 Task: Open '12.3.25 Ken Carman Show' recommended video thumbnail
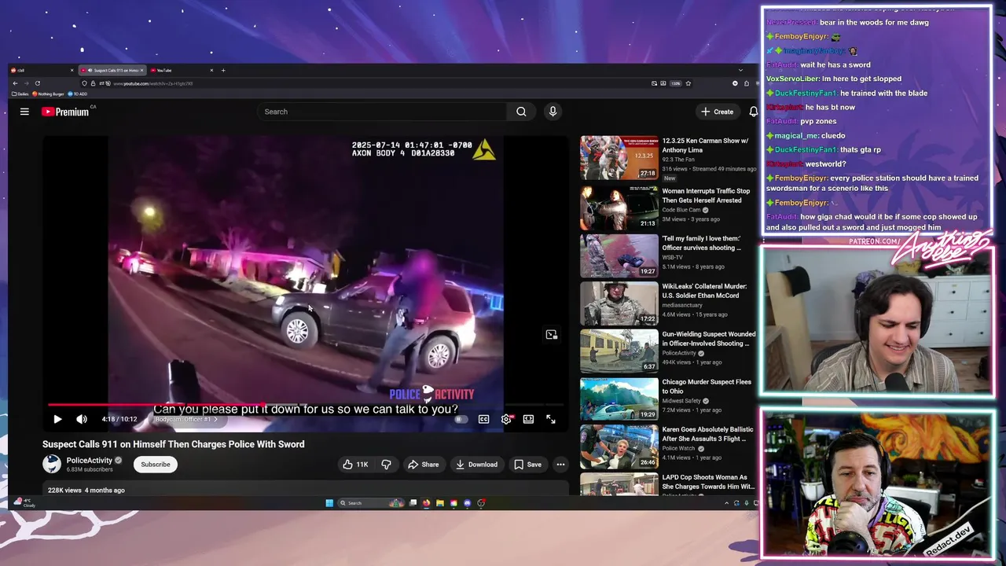tap(619, 158)
